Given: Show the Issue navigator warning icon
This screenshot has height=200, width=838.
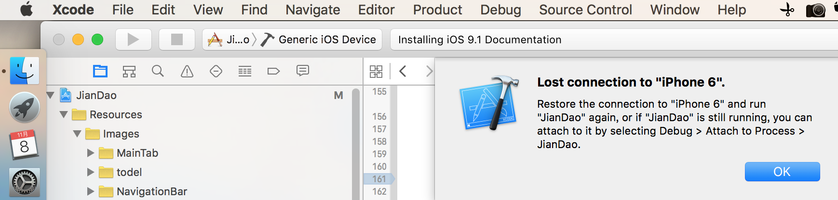Looking at the screenshot, I should pos(187,71).
